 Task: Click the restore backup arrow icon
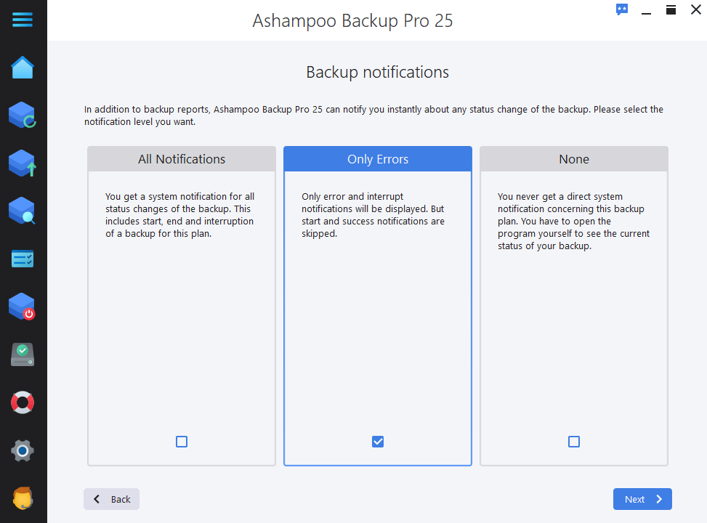(23, 163)
